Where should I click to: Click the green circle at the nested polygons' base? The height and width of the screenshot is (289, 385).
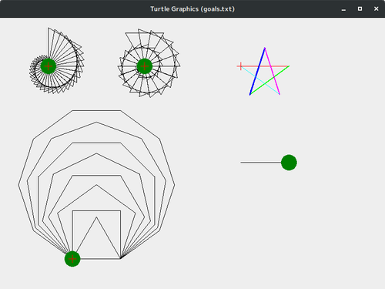pos(72,259)
